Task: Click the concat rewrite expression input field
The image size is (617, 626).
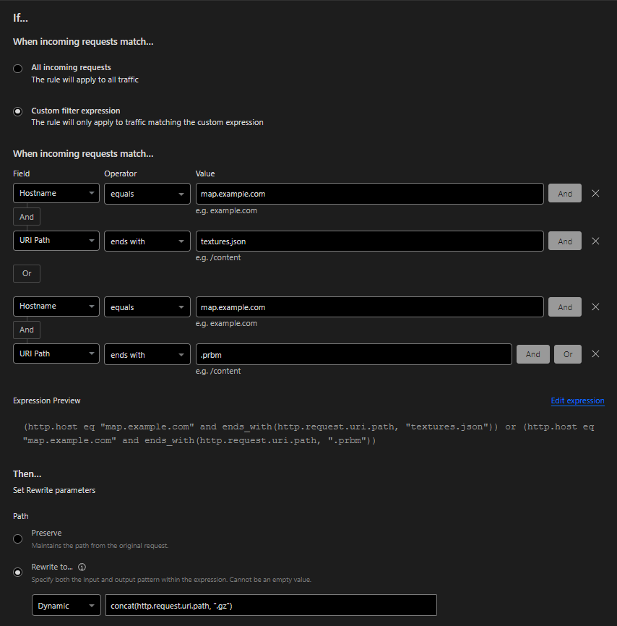Action: pyautogui.click(x=270, y=605)
